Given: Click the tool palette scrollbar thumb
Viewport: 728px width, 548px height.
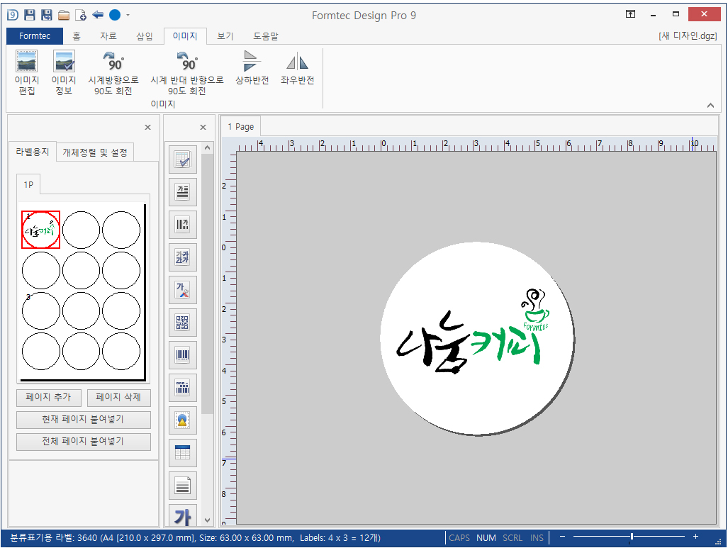Looking at the screenshot, I should (208, 284).
